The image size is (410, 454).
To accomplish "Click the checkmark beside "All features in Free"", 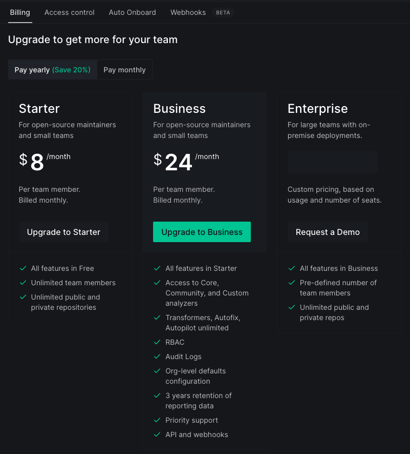I will pos(23,268).
